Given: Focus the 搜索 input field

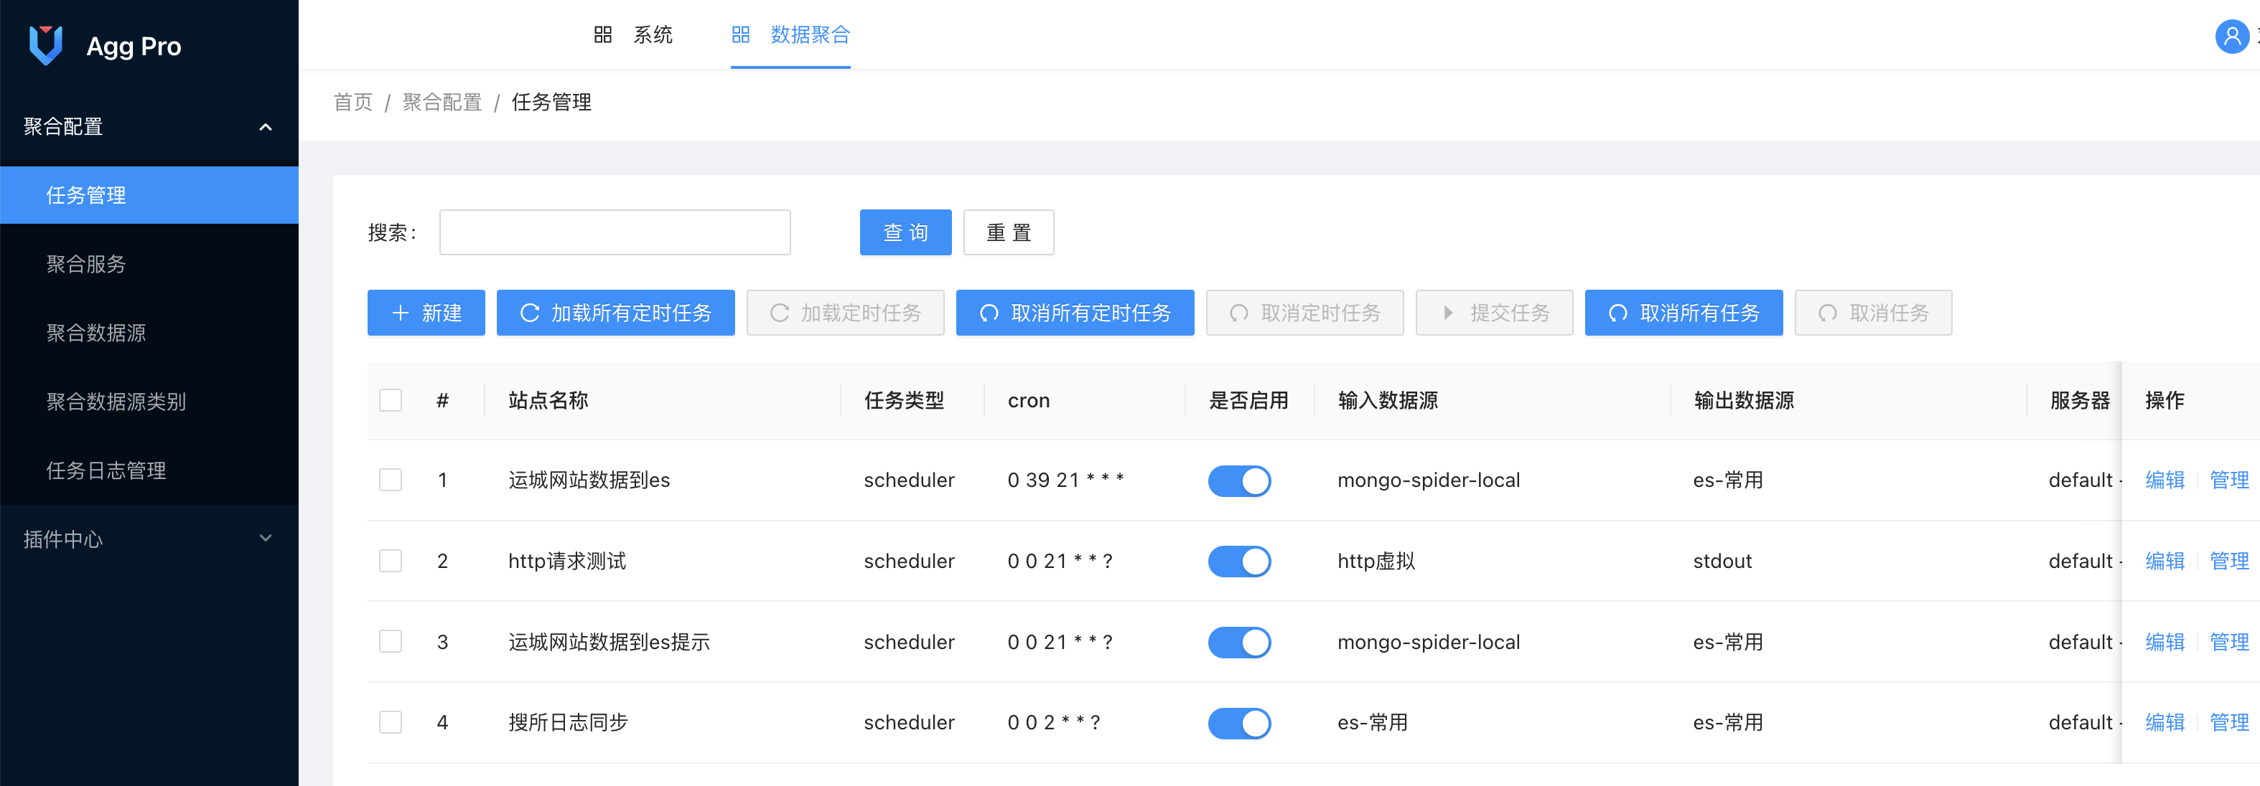Looking at the screenshot, I should click(x=615, y=232).
